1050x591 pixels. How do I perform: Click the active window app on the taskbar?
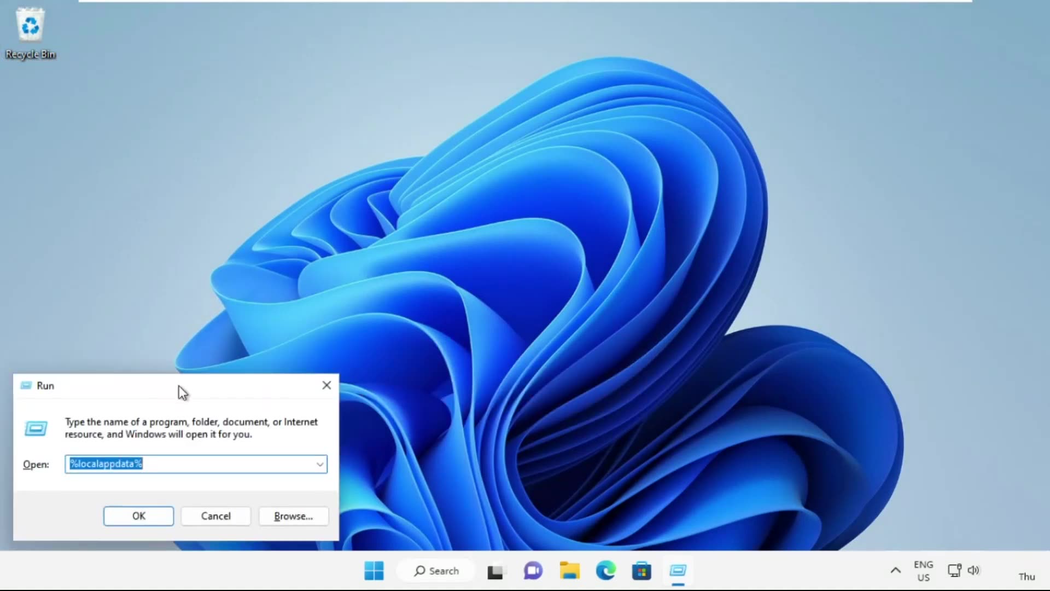[x=678, y=571]
